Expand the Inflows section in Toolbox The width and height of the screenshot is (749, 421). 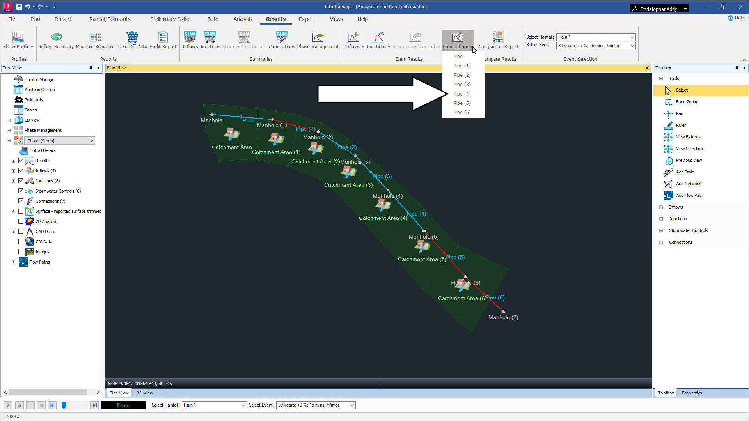661,207
